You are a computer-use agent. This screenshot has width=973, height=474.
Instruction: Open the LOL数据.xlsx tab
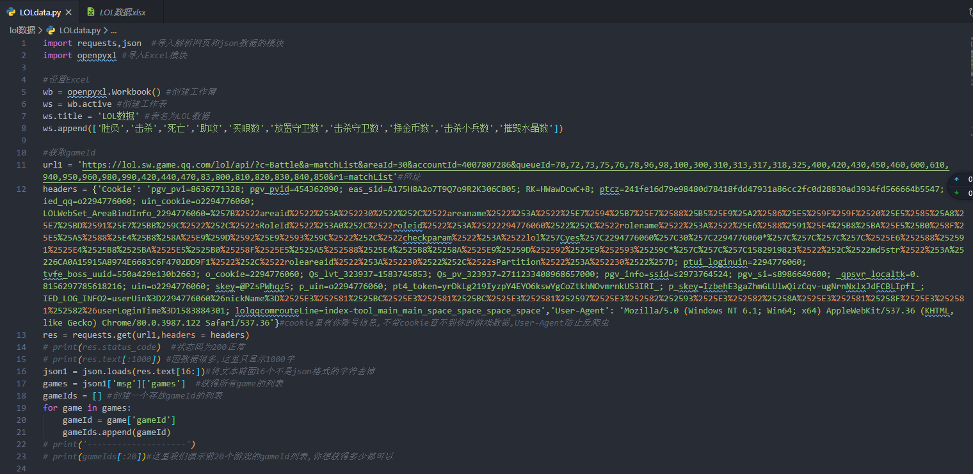click(122, 12)
